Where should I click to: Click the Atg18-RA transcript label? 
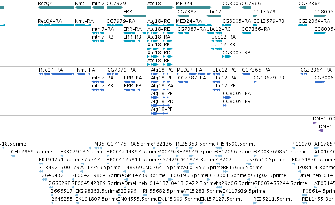pos(159,37)
